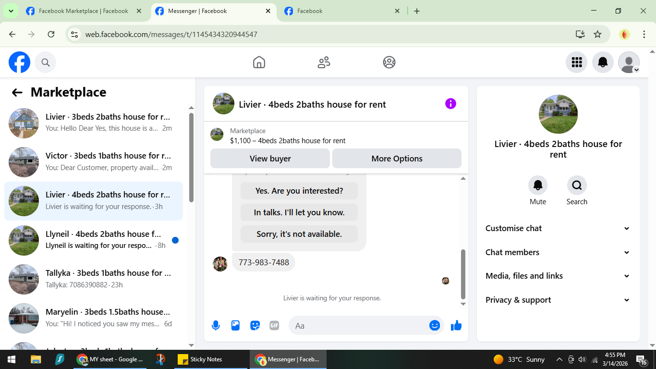The image size is (656, 369).
Task: Switch to the Facebook browser tab
Action: pyautogui.click(x=341, y=11)
